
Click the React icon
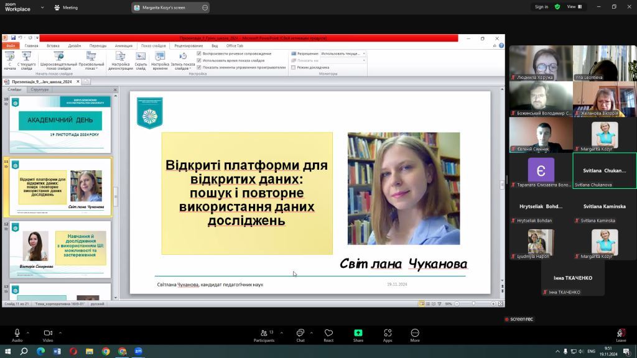(x=328, y=333)
